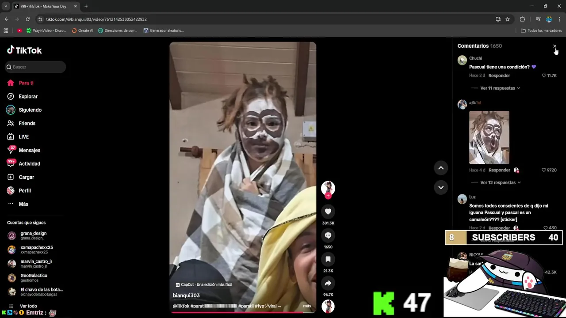Open the Generador aleatorio bookmark
566x318 pixels.
[164, 30]
